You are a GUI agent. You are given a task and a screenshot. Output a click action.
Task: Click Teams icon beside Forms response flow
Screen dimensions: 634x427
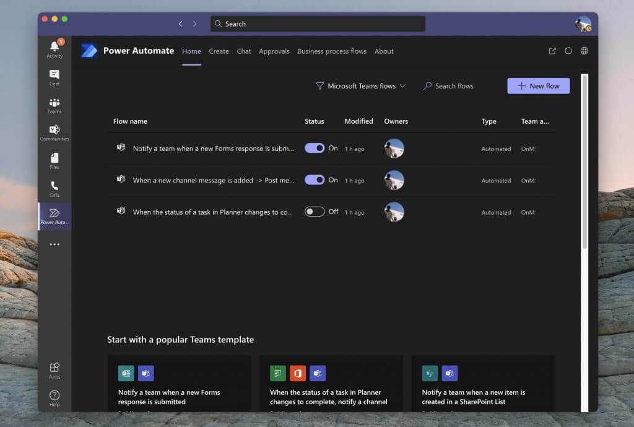pyautogui.click(x=121, y=147)
